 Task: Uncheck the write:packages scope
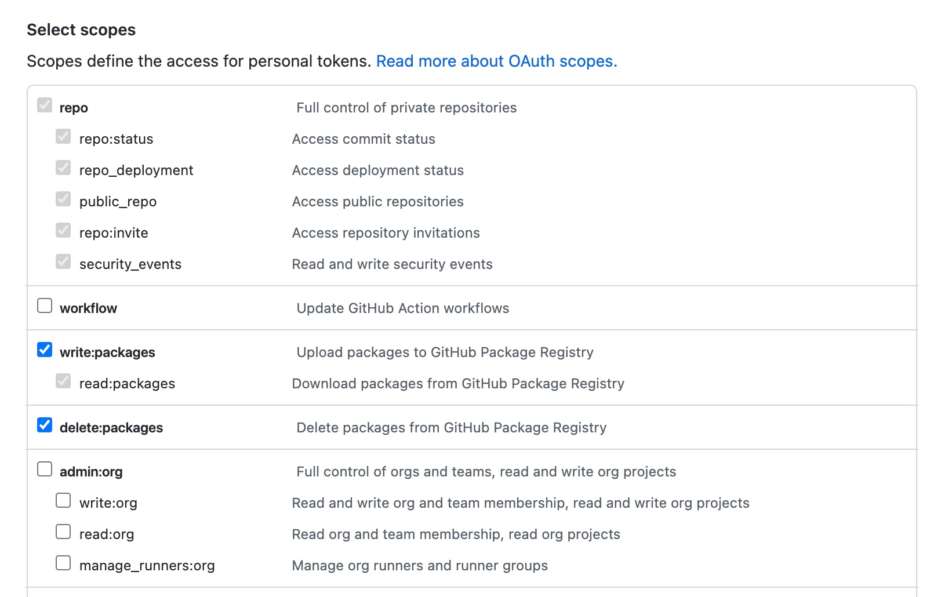(x=45, y=350)
